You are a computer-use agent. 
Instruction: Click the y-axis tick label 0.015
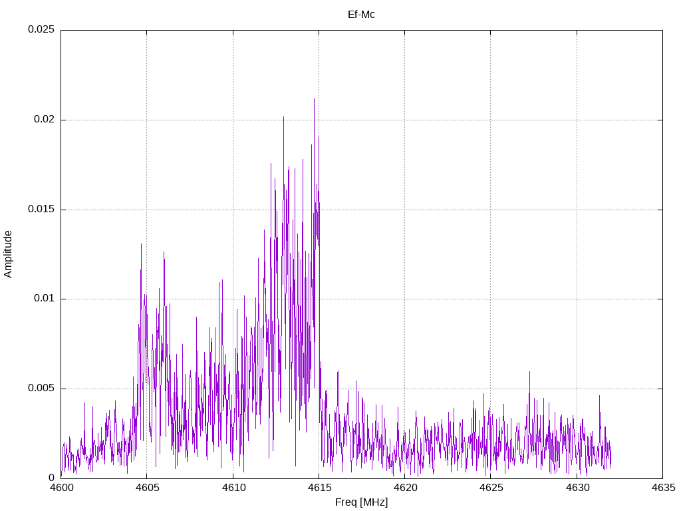pos(41,209)
